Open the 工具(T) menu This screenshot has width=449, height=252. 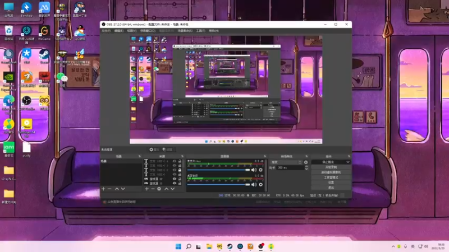(200, 31)
